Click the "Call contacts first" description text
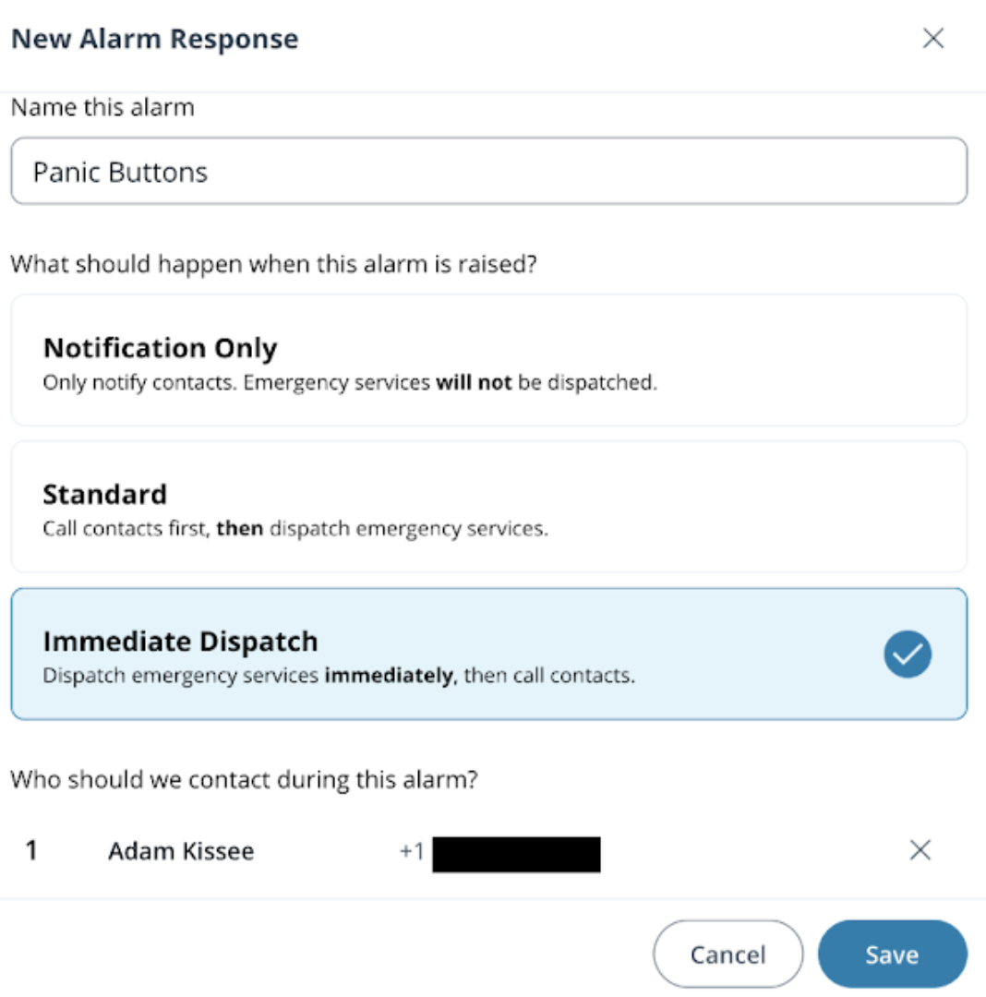Viewport: 986px width, 997px height. pos(295,529)
